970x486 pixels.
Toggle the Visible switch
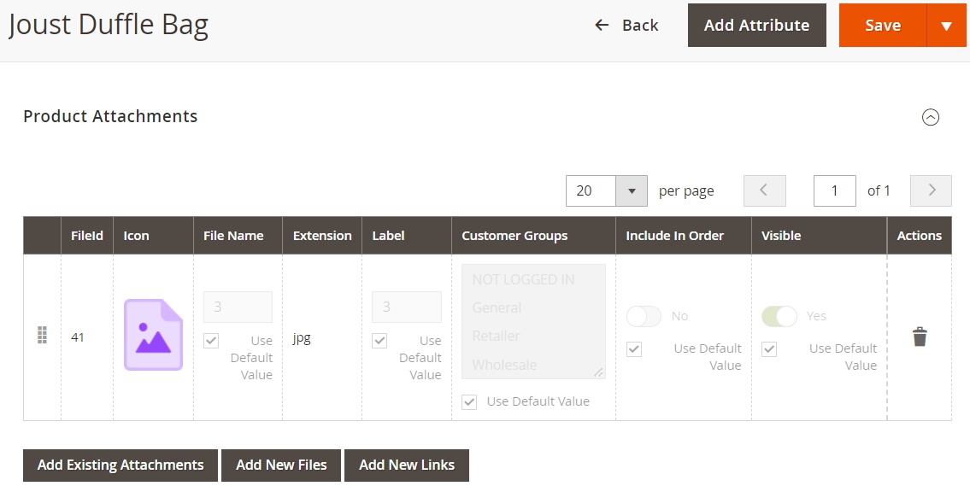pos(779,317)
